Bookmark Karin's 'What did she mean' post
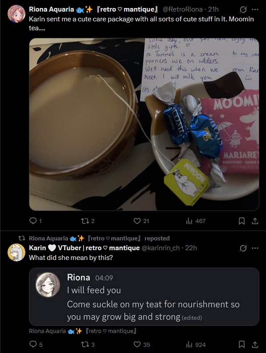Screen dimensions: 266x353 [242, 345]
